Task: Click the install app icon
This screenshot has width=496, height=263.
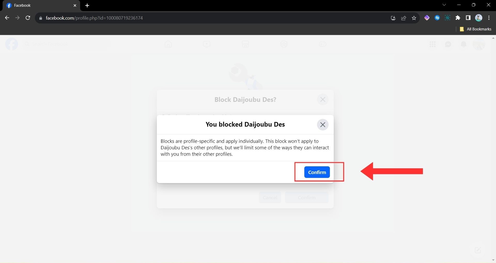Action: [x=393, y=18]
